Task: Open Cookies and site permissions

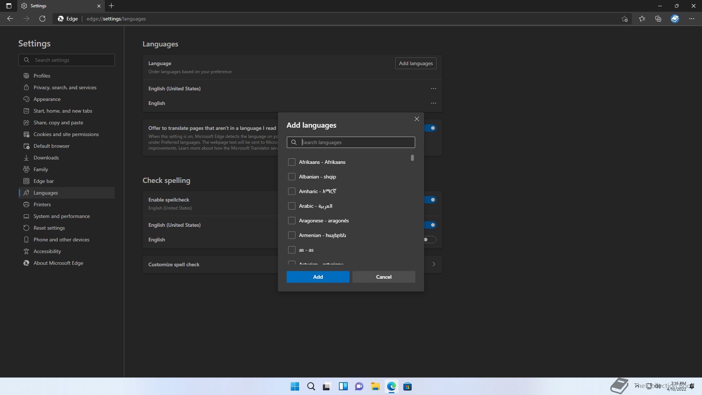Action: pos(67,134)
